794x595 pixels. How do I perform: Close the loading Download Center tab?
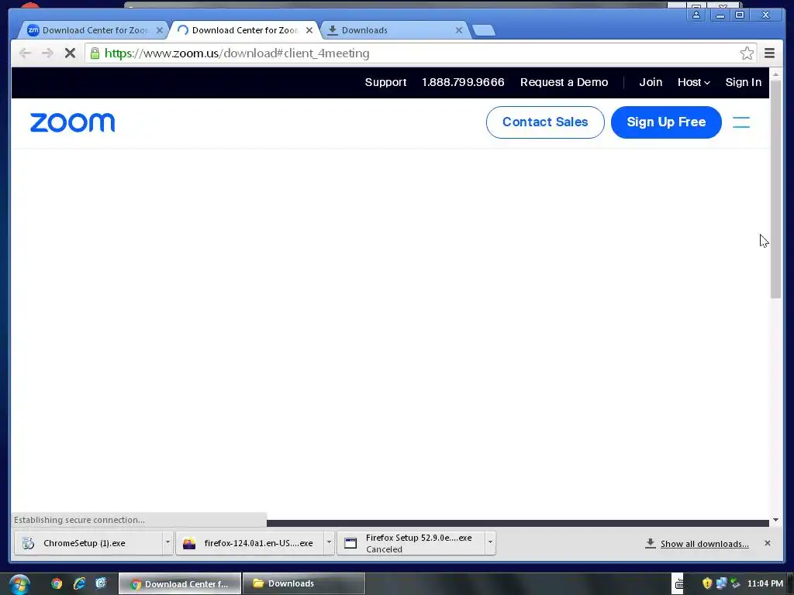[309, 30]
